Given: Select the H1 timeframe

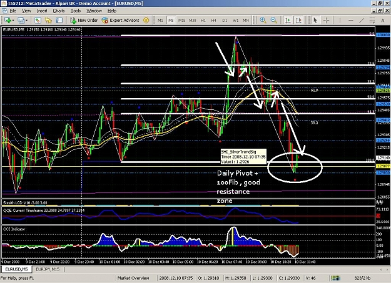Looking at the screenshot, I should tap(203, 21).
